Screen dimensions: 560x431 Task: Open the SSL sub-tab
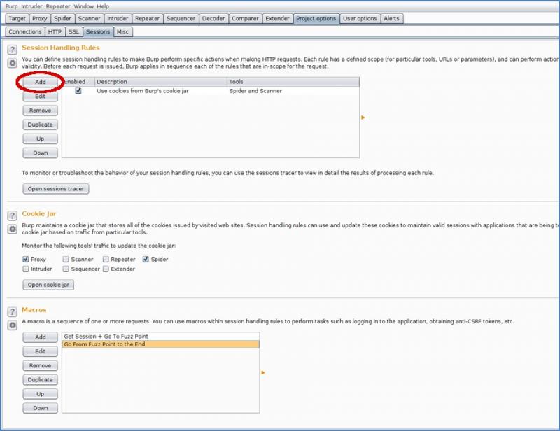tap(74, 31)
